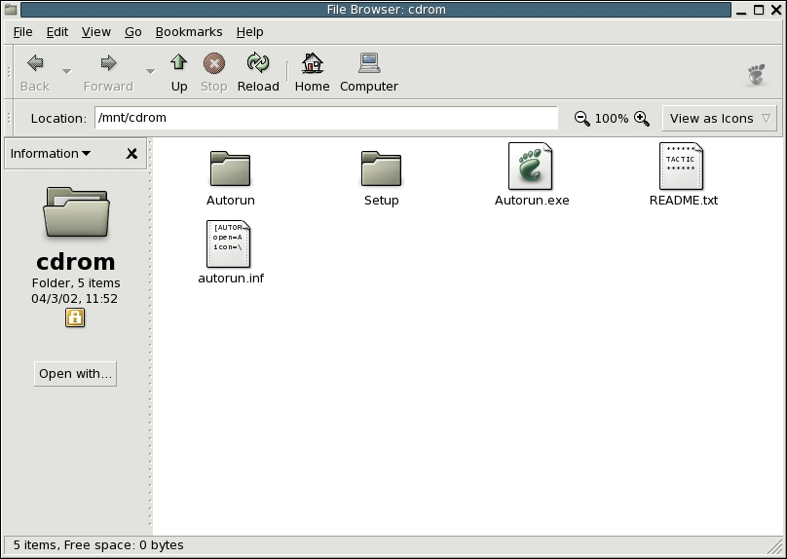Click the '04/3/02, 11:52' date text
Screen dimensions: 787x559
pyautogui.click(x=74, y=299)
